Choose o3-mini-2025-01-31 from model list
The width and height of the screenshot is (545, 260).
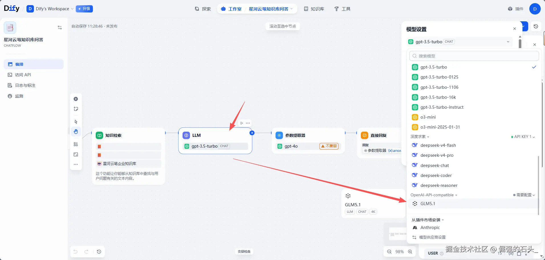[474, 127]
